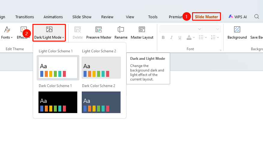Screen dimensions: 263x154
Task: Open the Slide Master tab
Action: 206,17
